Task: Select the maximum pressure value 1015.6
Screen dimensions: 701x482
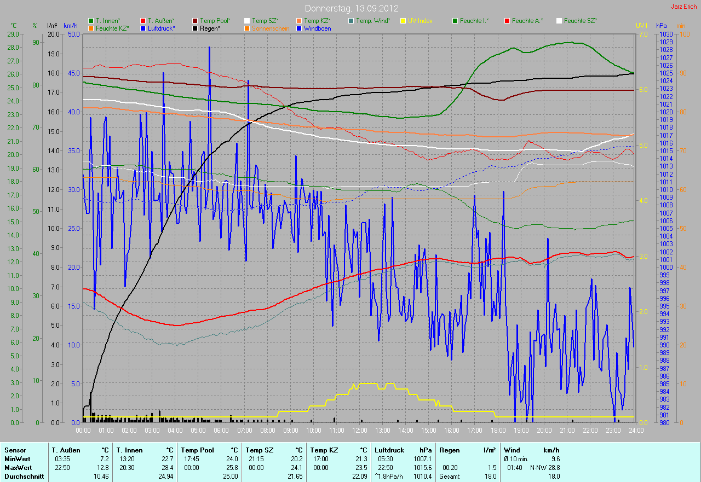Action: click(422, 468)
